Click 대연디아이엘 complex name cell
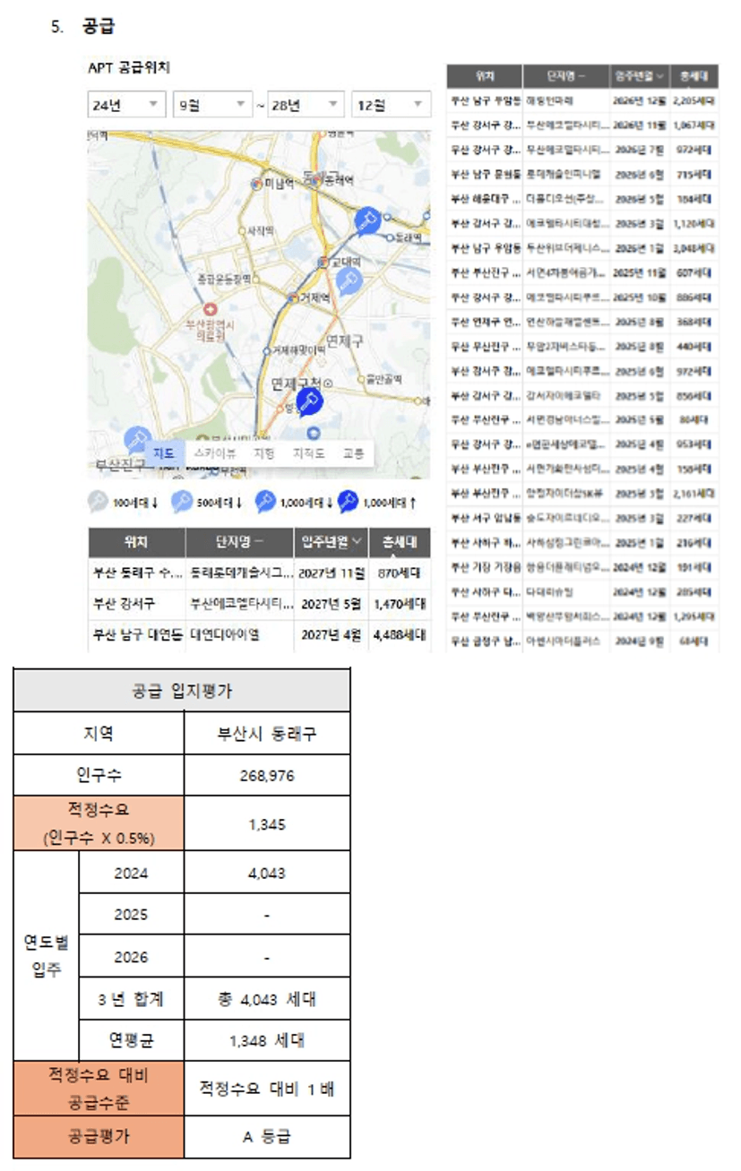Viewport: 741px width, 1171px height. pos(240,634)
